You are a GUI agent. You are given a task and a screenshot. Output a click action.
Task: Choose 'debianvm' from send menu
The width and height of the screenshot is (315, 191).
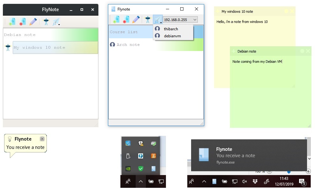click(173, 36)
